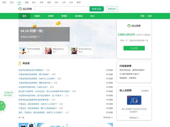Click 查看更多>> in 助人光荣榜 panel

click(134, 117)
